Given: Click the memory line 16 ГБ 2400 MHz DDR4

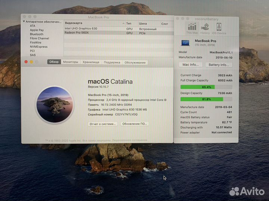Looking at the screenshot, I should (110, 105).
